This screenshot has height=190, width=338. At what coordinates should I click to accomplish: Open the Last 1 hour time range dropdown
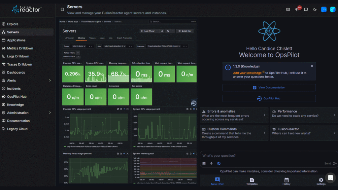[150, 31]
